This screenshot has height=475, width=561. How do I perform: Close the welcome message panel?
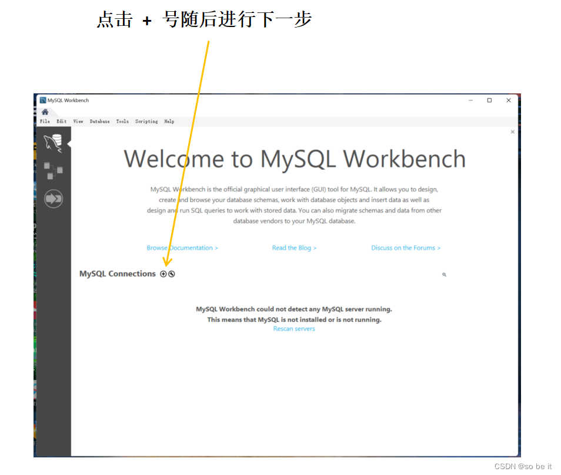(x=513, y=132)
